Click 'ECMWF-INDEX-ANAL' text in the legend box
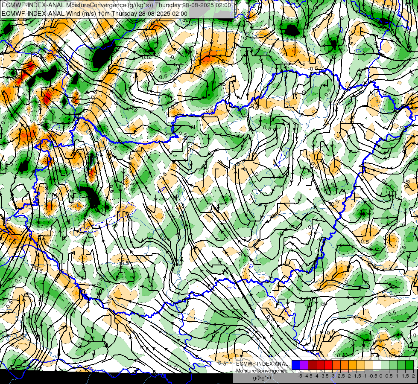 click(262, 364)
